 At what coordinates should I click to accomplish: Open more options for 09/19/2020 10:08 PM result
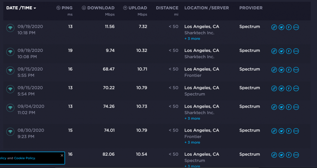coord(296,51)
